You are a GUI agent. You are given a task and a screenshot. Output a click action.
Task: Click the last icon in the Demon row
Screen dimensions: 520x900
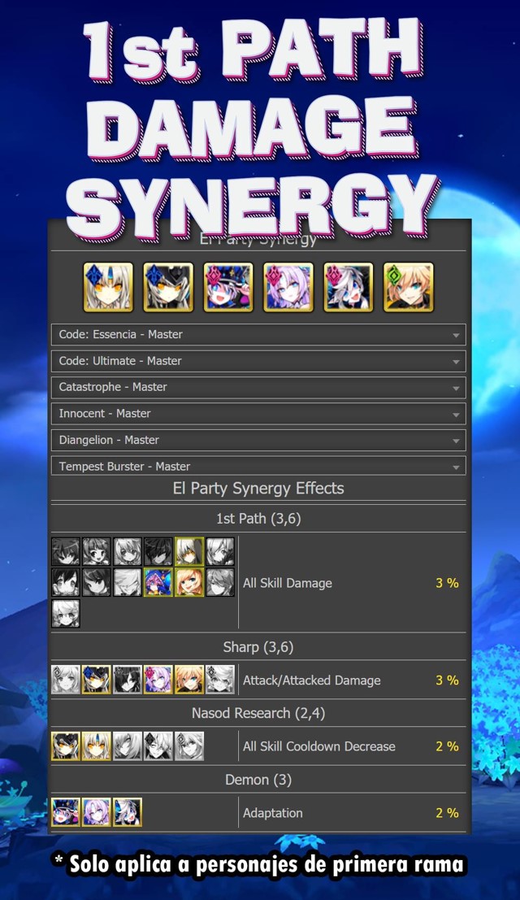point(128,812)
